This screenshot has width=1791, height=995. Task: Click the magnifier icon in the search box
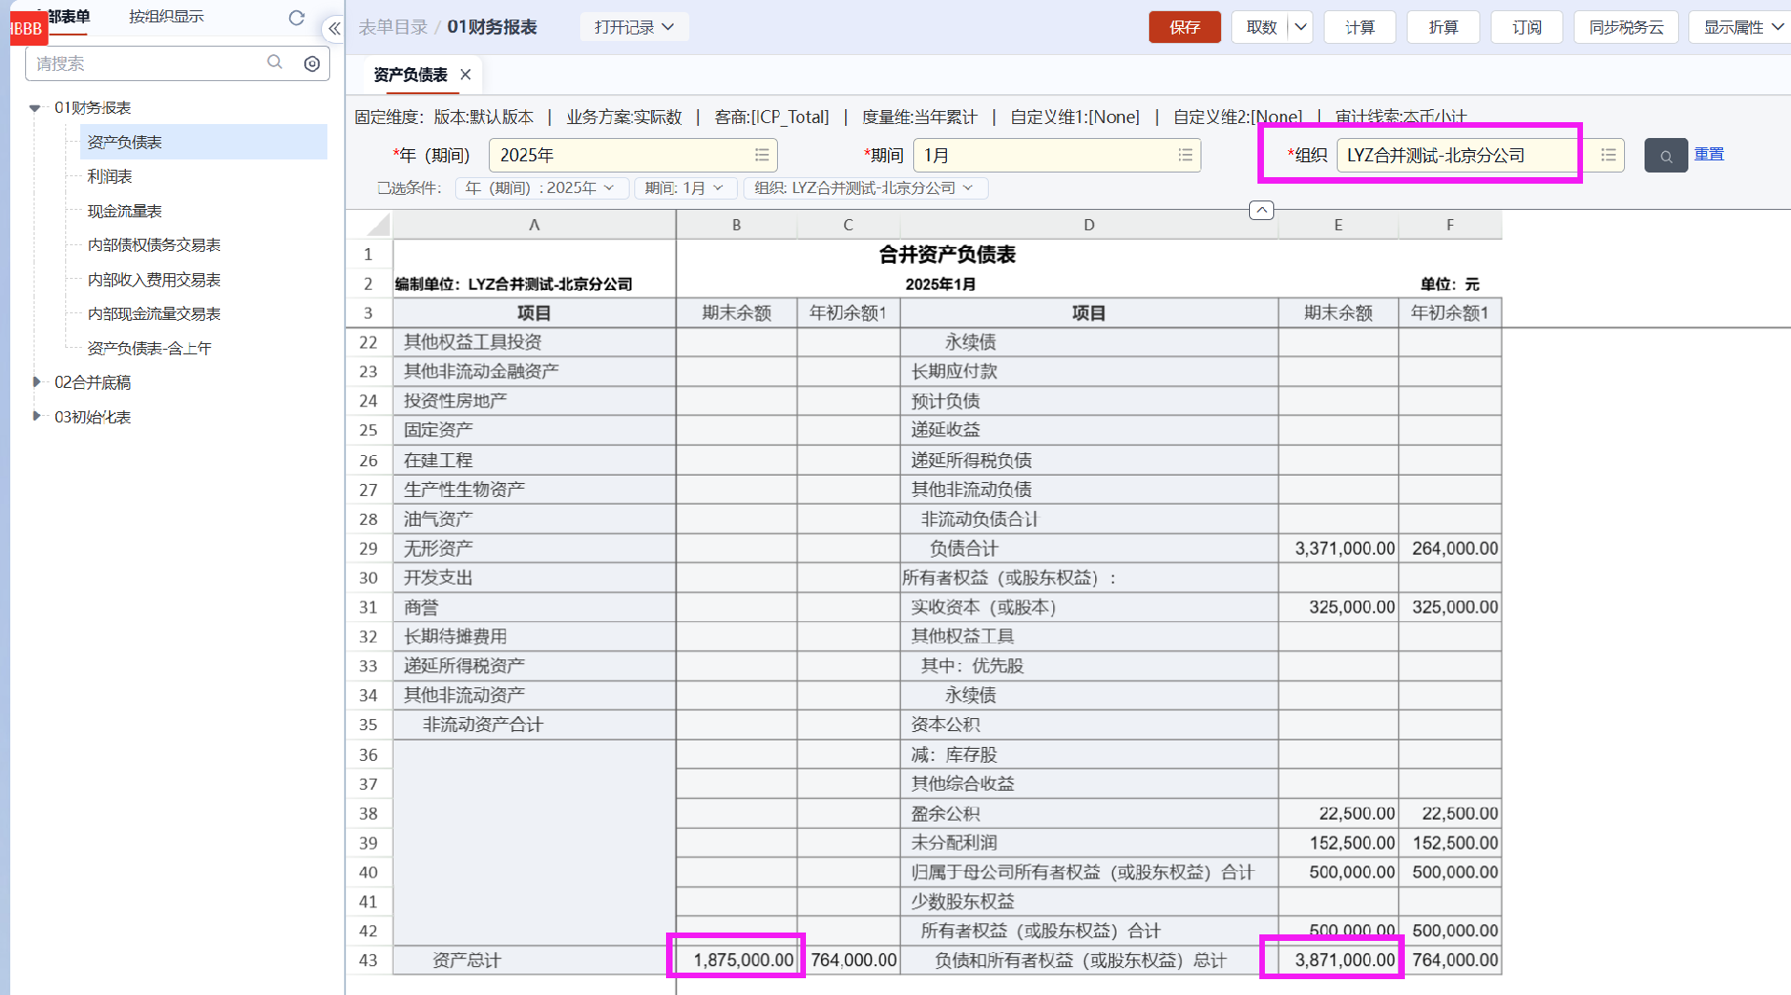coord(274,62)
